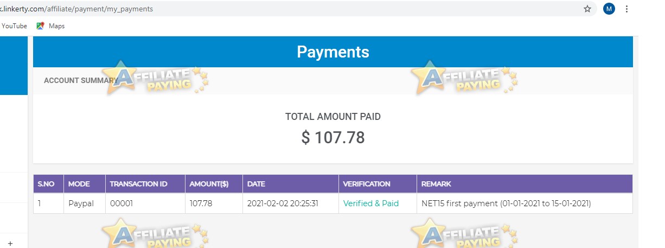Open the Maps bookmark icon
Image resolution: width=665 pixels, height=248 pixels.
click(40, 26)
